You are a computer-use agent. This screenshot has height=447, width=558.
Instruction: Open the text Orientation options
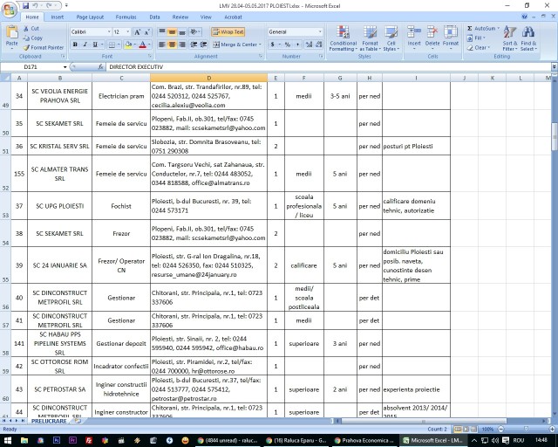click(194, 32)
